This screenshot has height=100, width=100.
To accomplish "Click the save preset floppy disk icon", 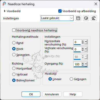I will point(78,18).
